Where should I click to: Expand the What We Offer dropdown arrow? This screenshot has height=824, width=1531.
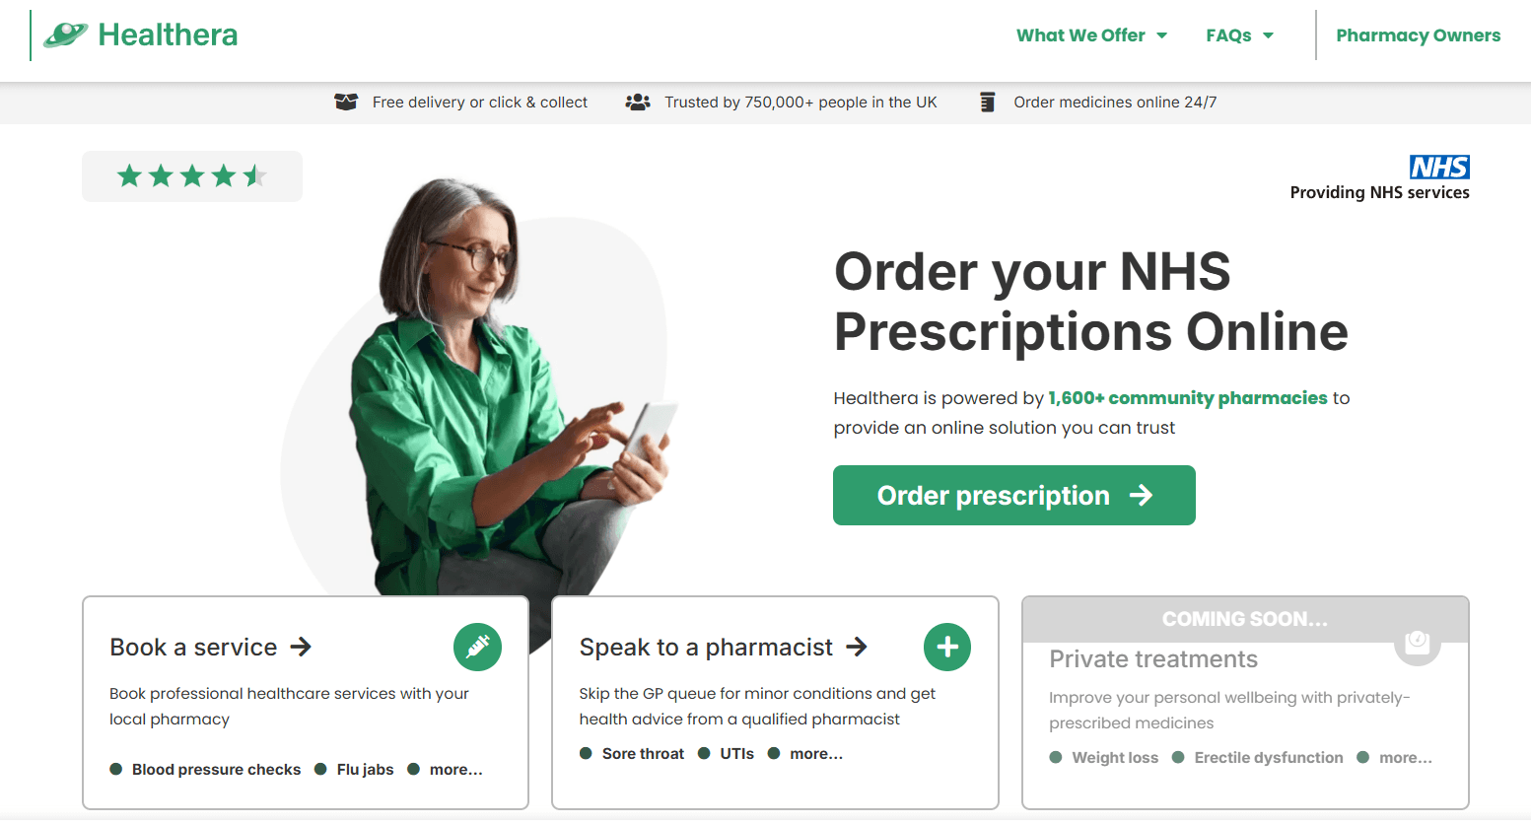[1161, 35]
